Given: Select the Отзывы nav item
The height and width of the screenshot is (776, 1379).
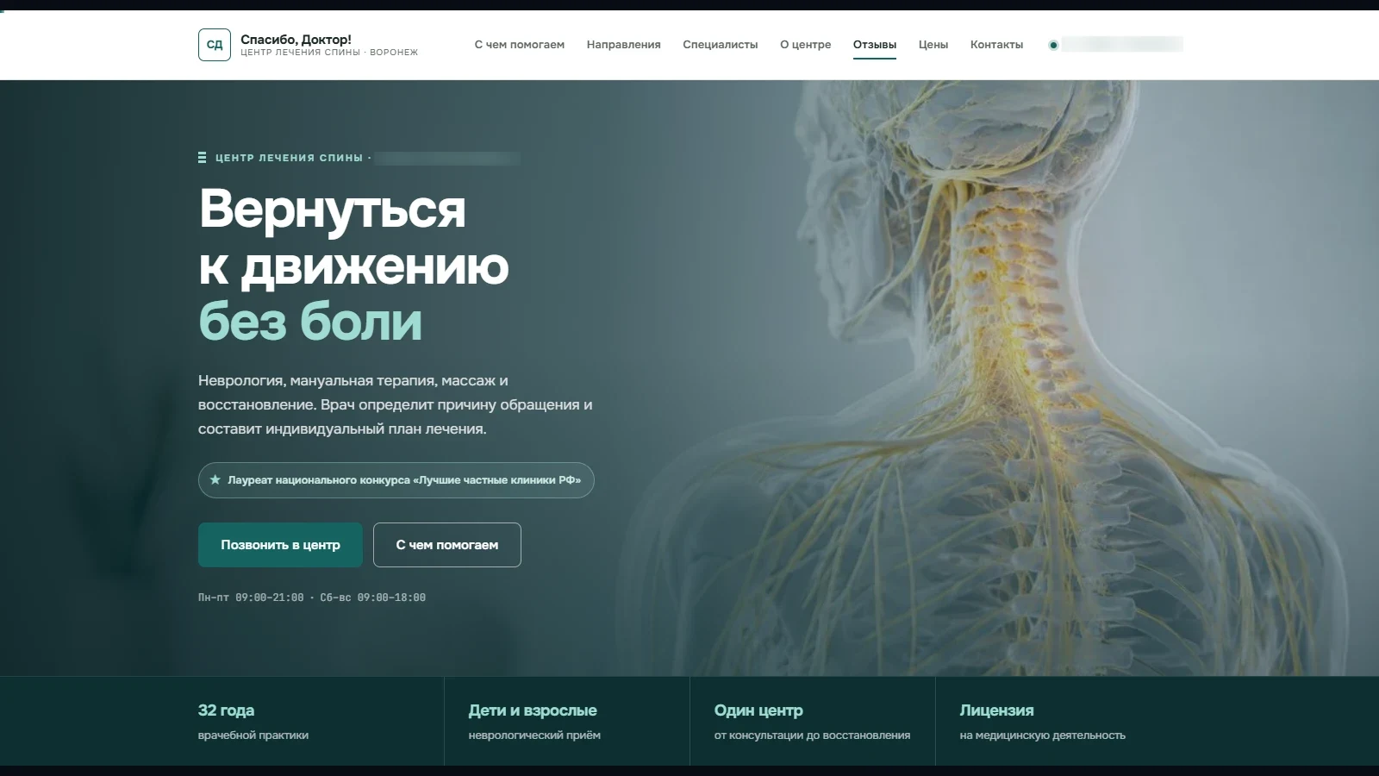Looking at the screenshot, I should [875, 45].
